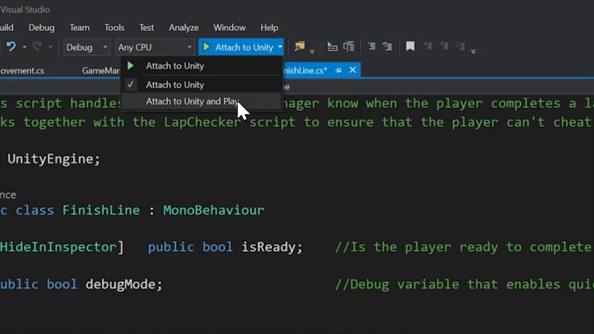The image size is (594, 334).
Task: Switch to the Movement.cs tab
Action: 22,71
